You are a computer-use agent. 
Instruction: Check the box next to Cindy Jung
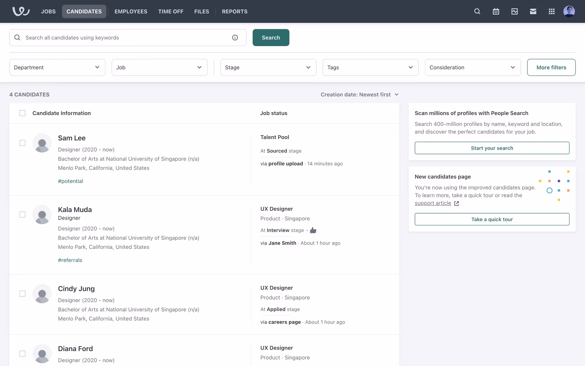[x=22, y=294]
